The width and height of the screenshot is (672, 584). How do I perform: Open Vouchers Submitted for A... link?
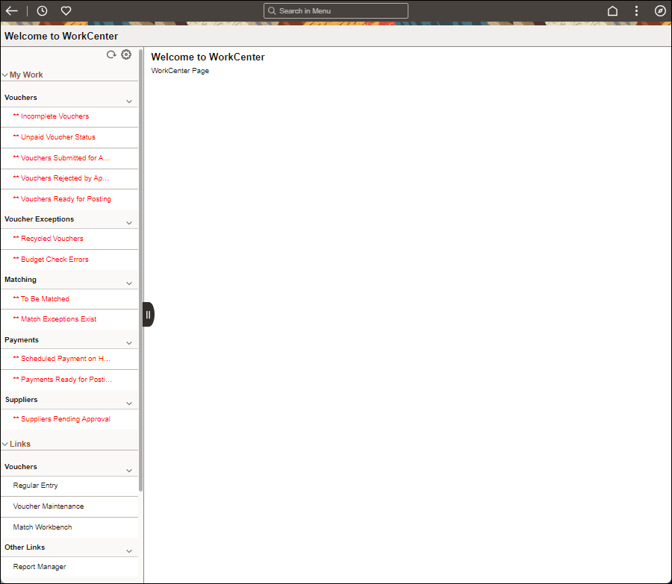(x=61, y=158)
